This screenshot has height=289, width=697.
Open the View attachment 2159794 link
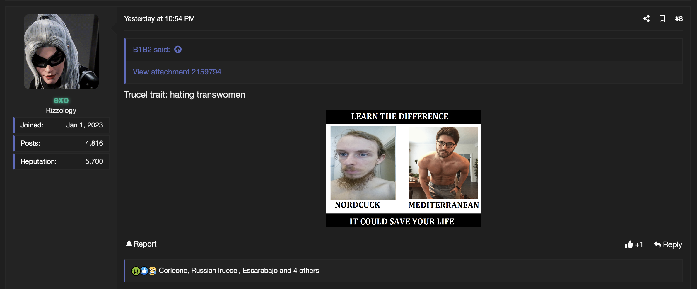tap(177, 72)
